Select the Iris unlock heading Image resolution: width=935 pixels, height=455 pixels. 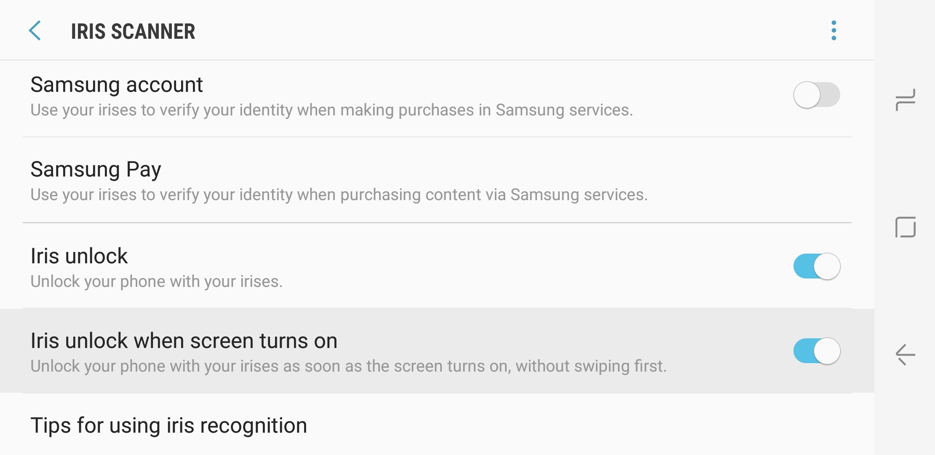(79, 256)
